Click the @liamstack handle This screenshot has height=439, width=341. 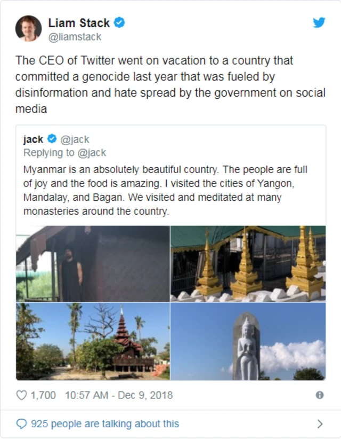click(75, 37)
